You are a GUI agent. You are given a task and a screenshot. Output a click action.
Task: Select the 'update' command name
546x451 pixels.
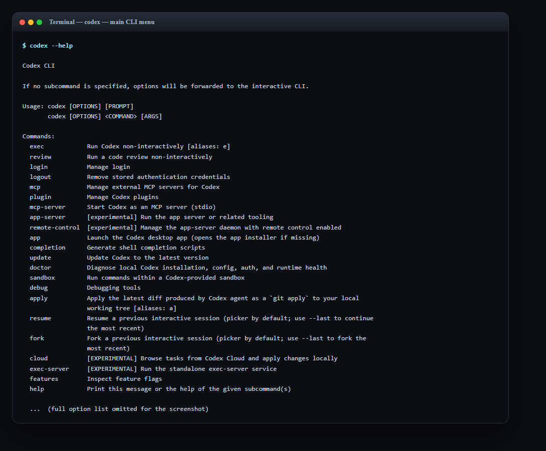pos(41,258)
